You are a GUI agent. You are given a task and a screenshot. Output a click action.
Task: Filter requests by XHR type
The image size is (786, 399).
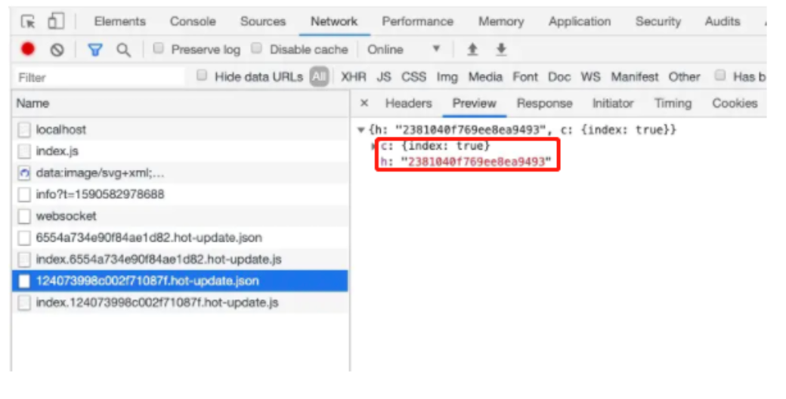(354, 76)
